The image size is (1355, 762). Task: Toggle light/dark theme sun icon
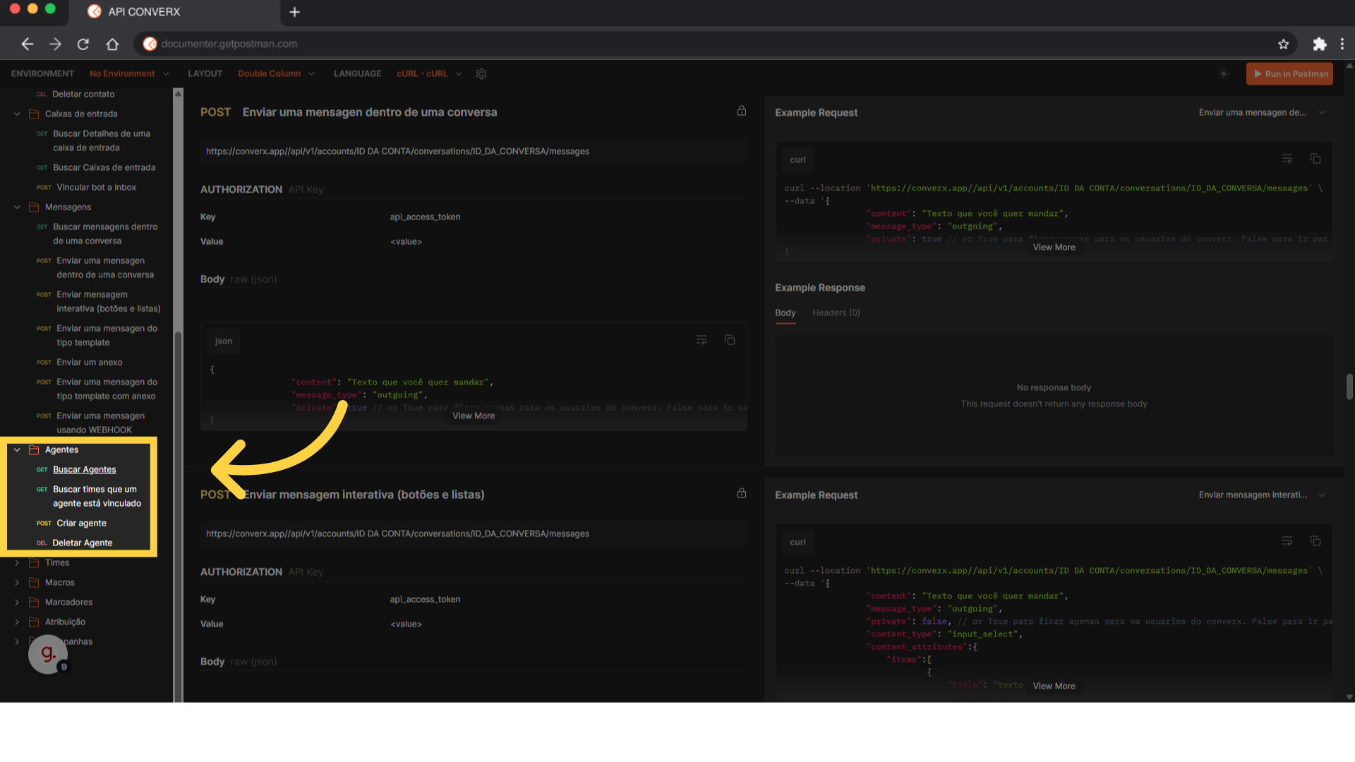click(1224, 73)
